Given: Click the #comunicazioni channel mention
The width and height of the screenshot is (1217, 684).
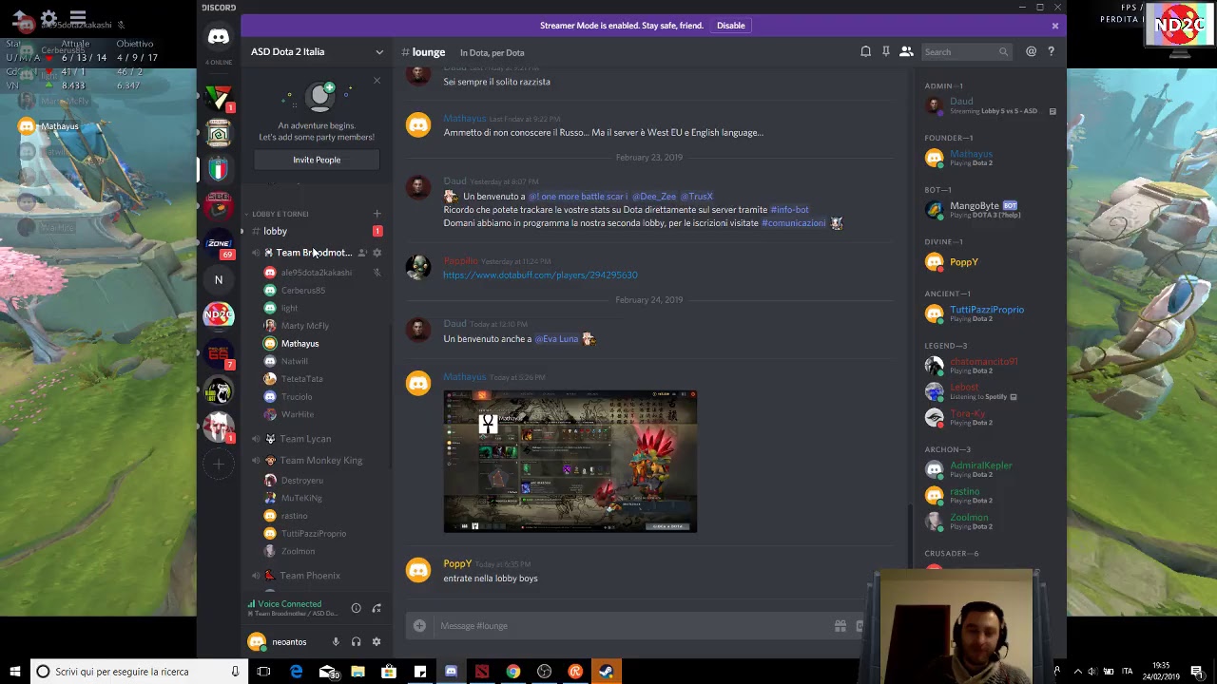Looking at the screenshot, I should tap(793, 223).
